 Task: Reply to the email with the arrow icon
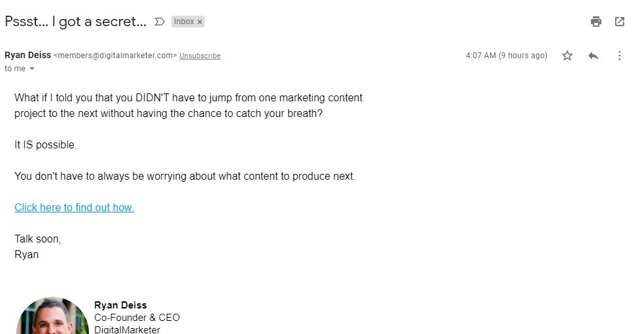click(594, 56)
